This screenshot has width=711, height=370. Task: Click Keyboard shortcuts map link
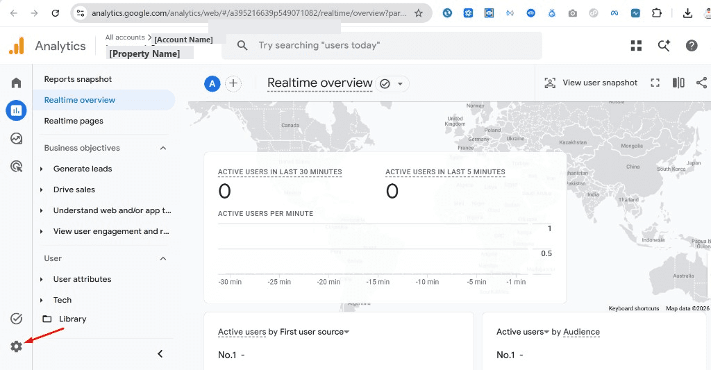pos(634,308)
